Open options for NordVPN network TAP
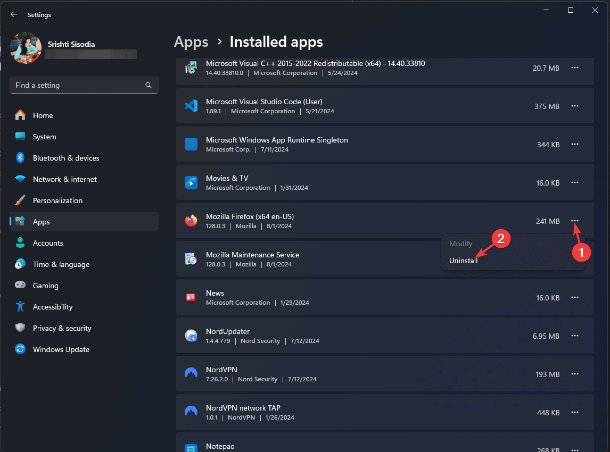Screen dimensions: 610x452 click(574, 412)
